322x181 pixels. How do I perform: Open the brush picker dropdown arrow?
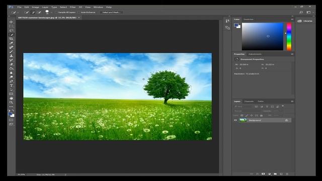click(51, 13)
